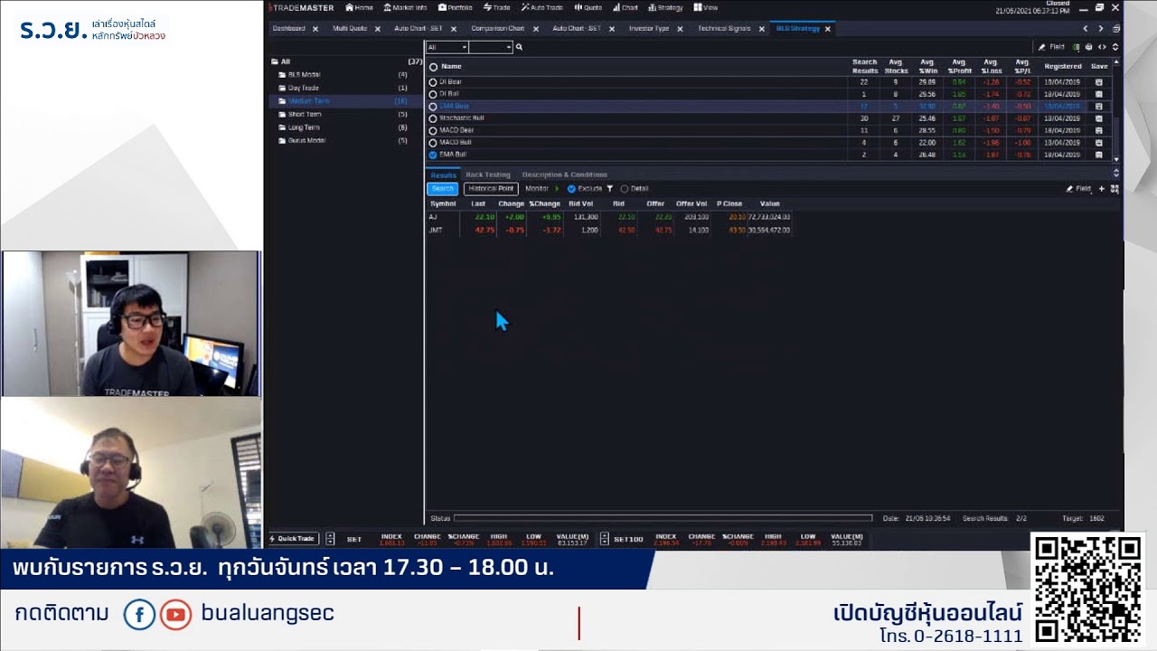Open the Home menu
The image size is (1157, 651).
(359, 7)
